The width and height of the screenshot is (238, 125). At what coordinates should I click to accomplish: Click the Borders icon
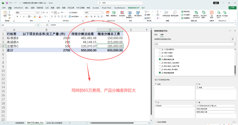click(x=29, y=16)
